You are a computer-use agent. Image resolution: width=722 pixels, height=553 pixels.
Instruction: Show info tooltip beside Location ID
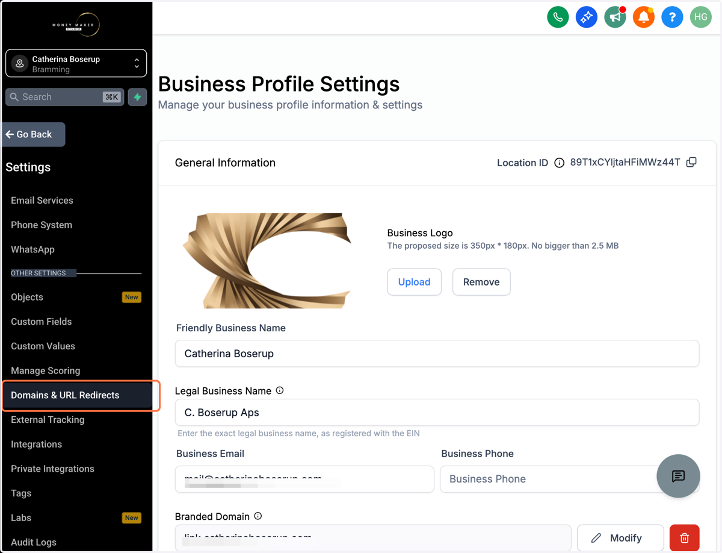559,163
